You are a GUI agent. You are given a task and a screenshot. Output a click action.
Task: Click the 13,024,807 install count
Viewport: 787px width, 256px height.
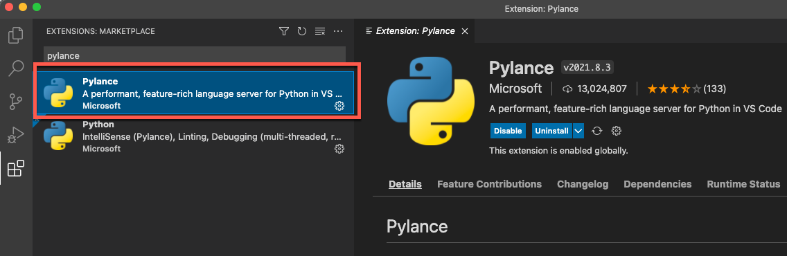click(x=595, y=89)
